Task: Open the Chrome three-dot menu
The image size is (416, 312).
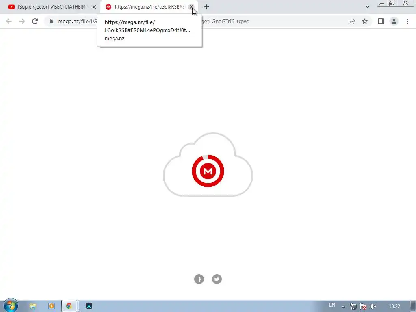Action: pos(407,21)
